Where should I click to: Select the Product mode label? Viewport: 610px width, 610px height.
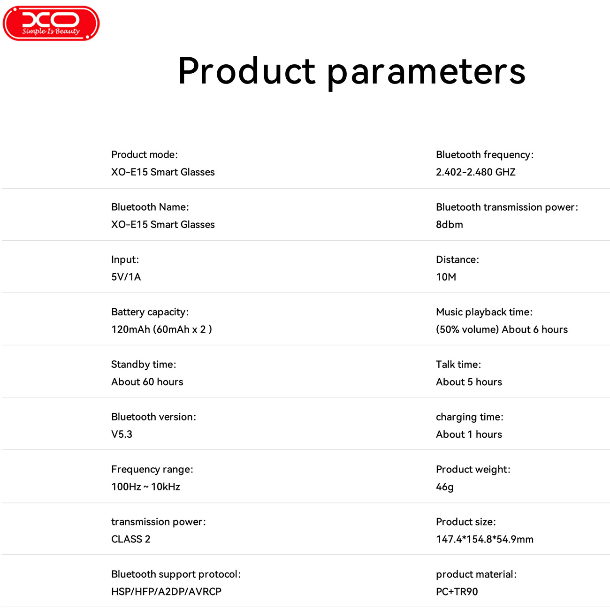[x=145, y=155]
